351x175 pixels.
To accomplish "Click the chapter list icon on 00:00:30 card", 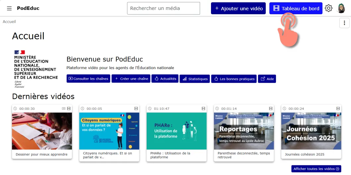I will 64,109.
